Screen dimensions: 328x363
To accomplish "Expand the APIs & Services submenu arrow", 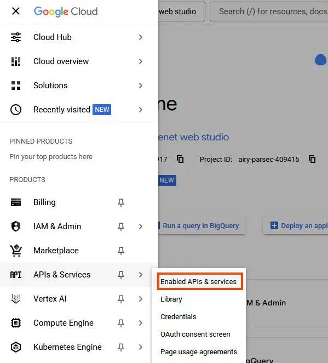I will coord(141,275).
